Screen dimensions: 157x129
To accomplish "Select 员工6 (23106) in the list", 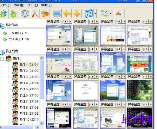I will point(30,95).
